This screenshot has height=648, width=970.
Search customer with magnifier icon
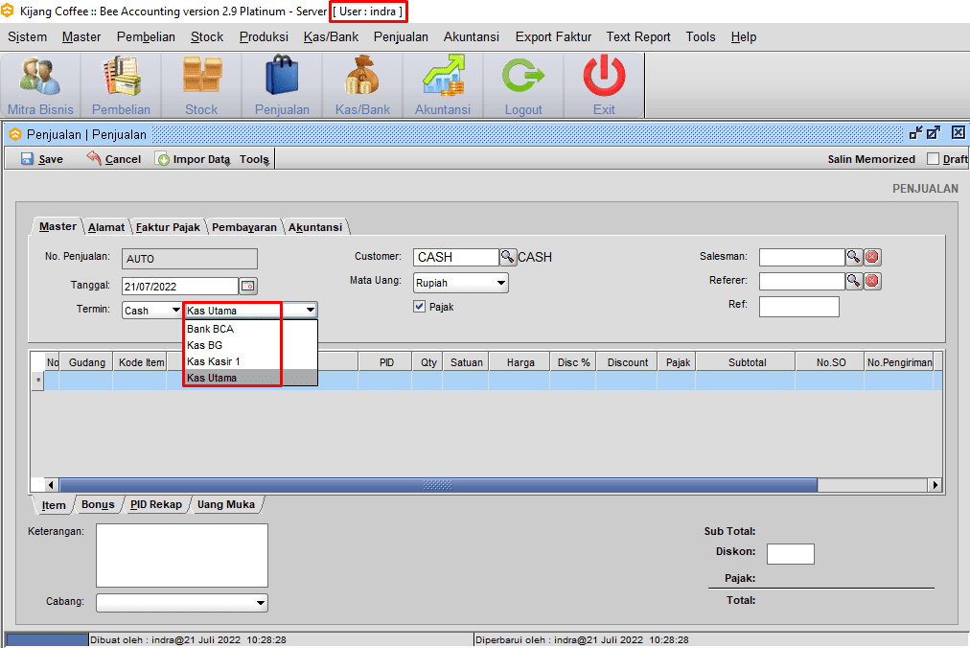508,257
